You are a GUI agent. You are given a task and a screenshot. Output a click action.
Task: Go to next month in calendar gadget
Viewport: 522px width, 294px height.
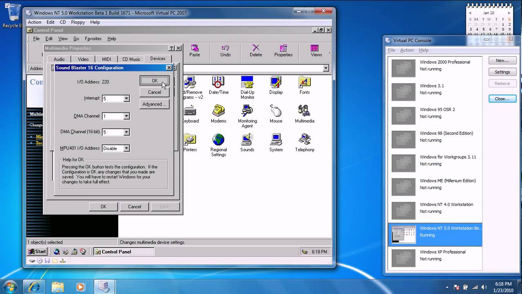(509, 13)
